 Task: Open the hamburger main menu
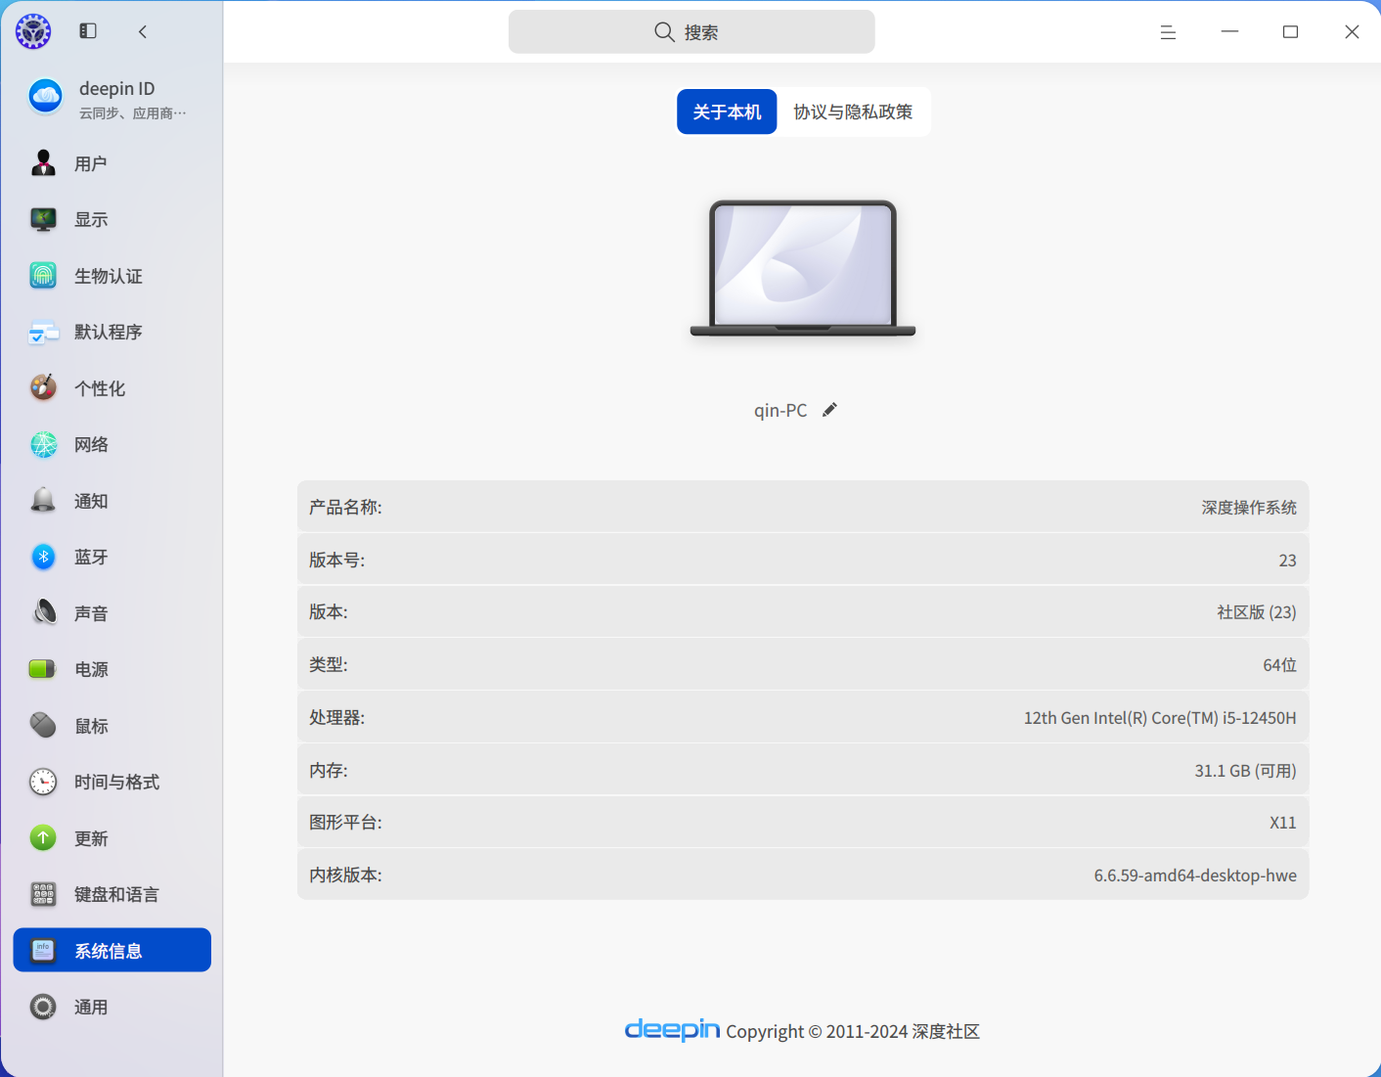[1168, 32]
